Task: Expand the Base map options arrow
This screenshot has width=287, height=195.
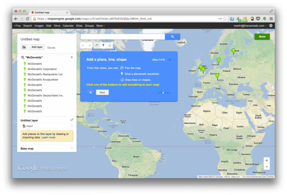Action: pyautogui.click(x=72, y=148)
